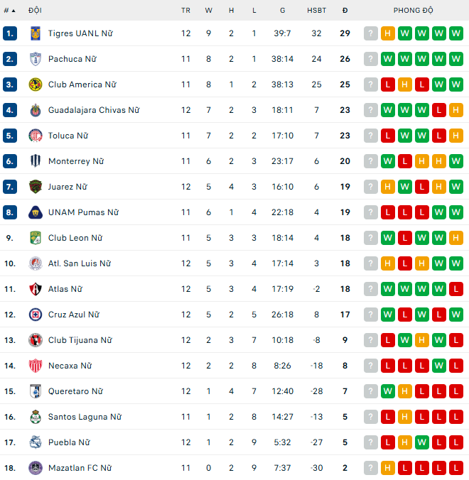Click the gray ? badge in Necaxa row
Viewport: 469px width, 480px height.
[371, 366]
